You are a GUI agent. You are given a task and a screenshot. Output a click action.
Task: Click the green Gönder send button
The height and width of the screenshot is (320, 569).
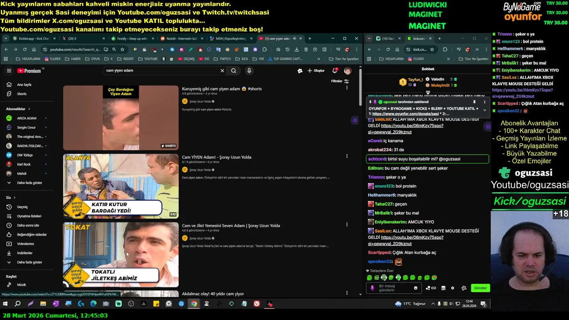[x=481, y=288]
